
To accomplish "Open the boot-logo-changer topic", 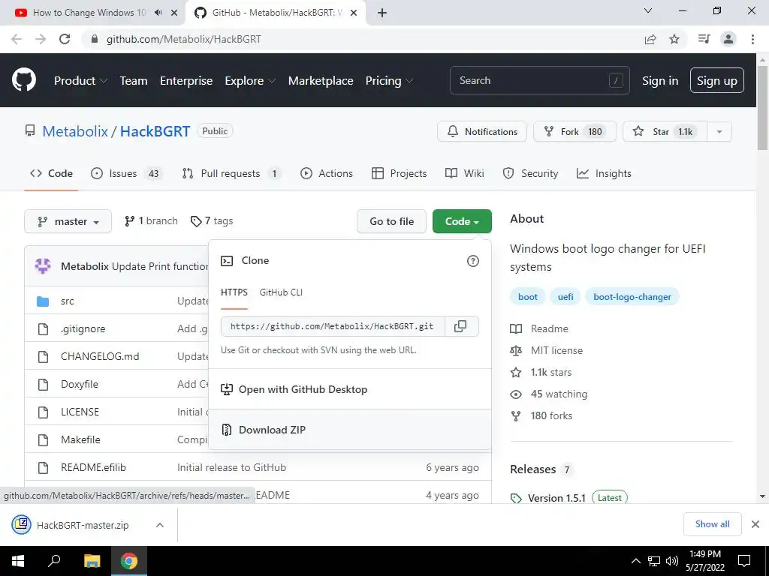I will click(632, 297).
